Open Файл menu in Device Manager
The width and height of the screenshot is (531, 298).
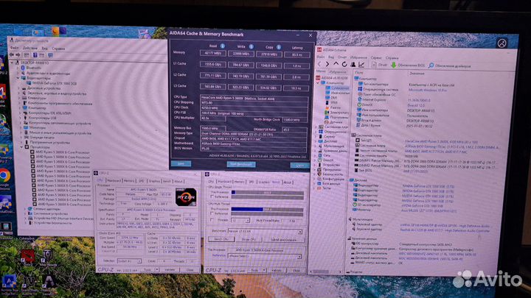click(x=14, y=48)
